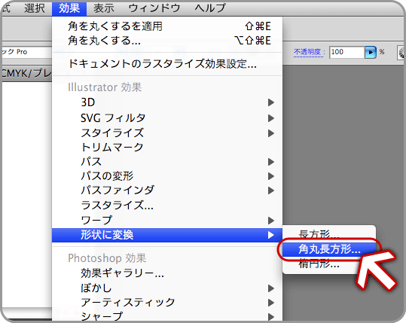Screen dimensions: 406x323
Task: Expand the パスの変形 submenu
Action: pyautogui.click(x=167, y=176)
